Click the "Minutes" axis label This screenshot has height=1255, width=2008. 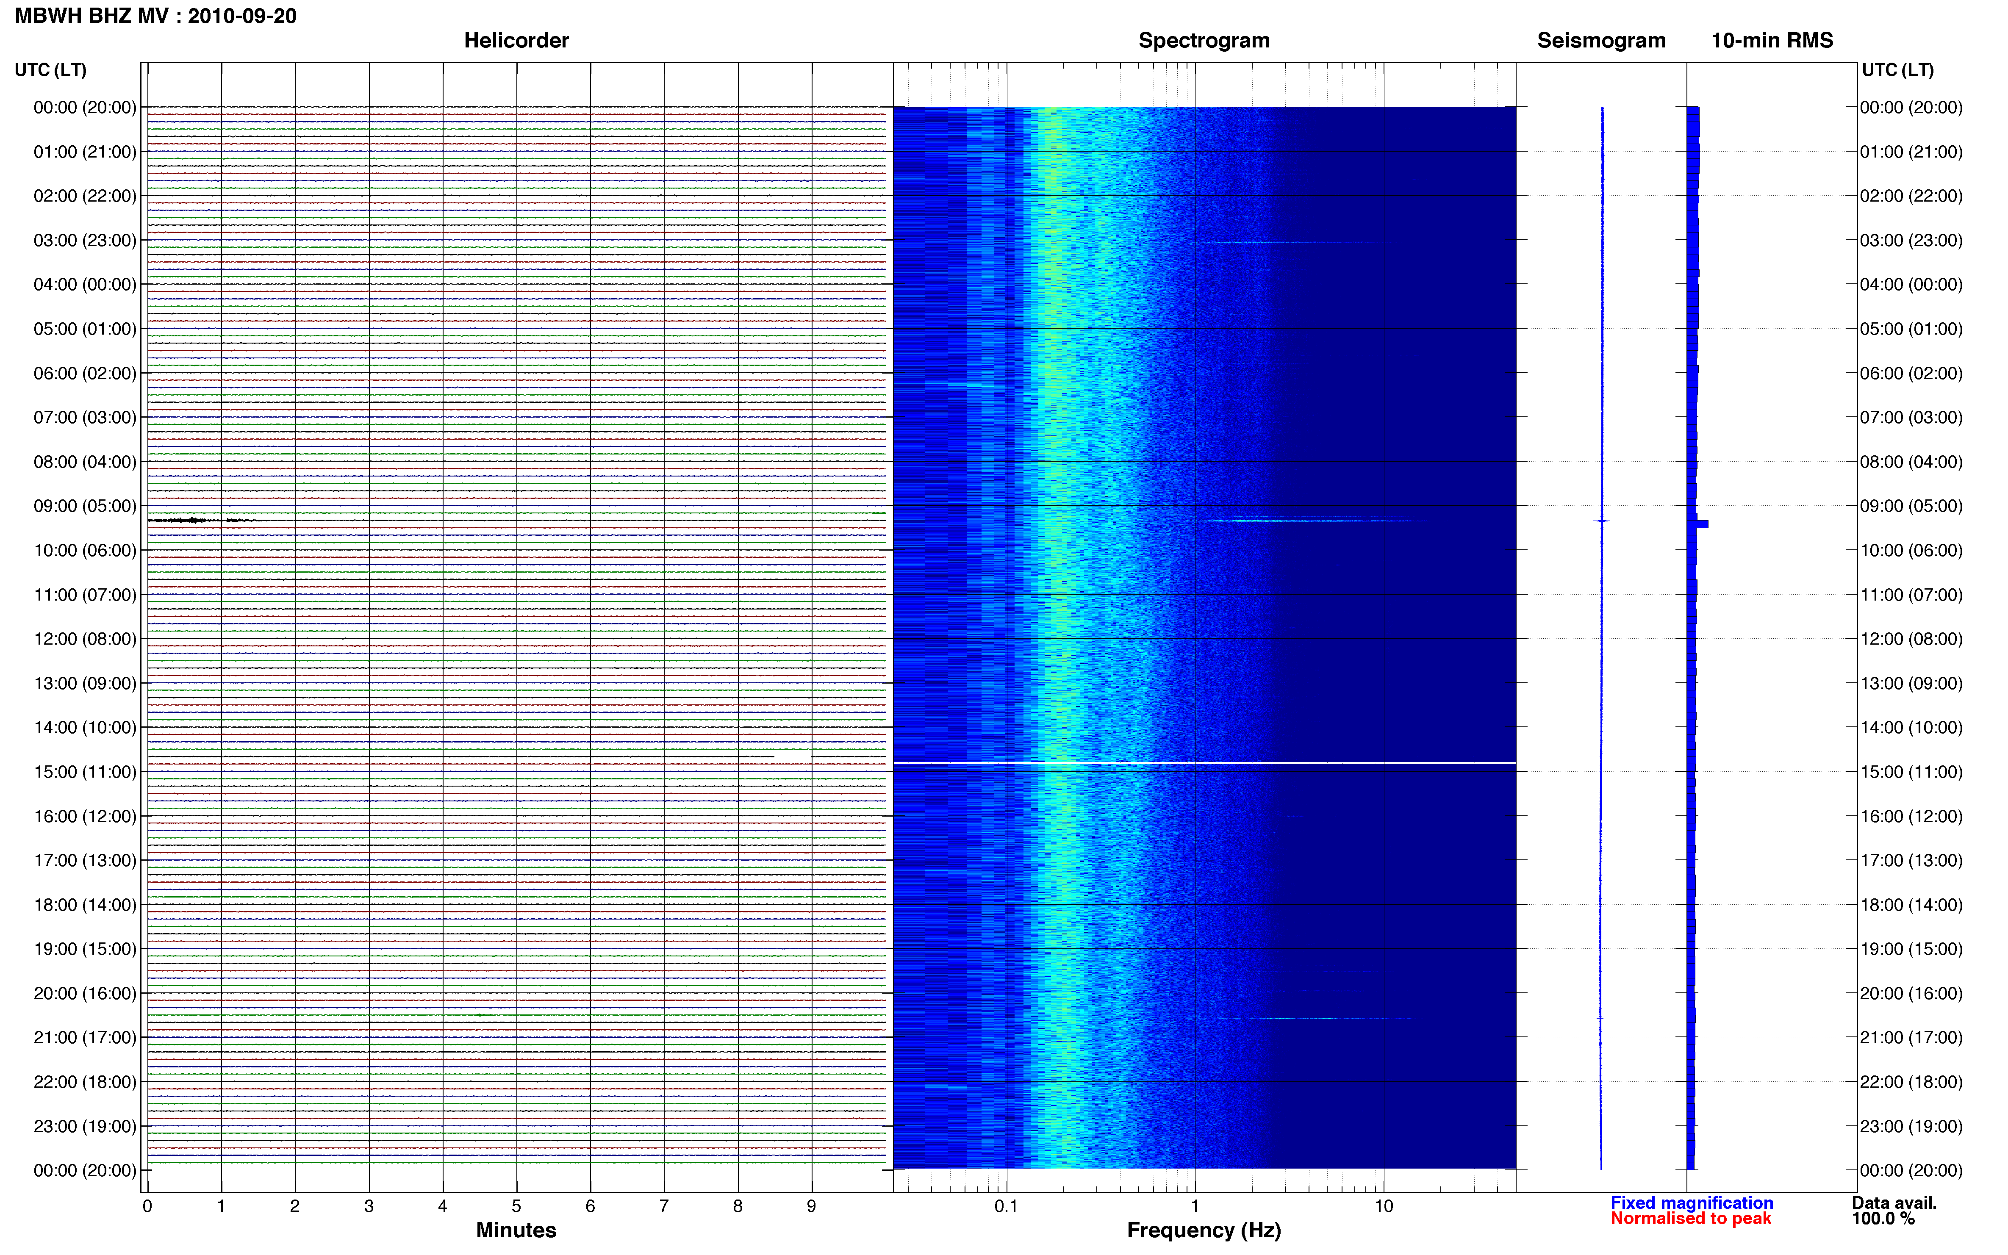[x=516, y=1230]
